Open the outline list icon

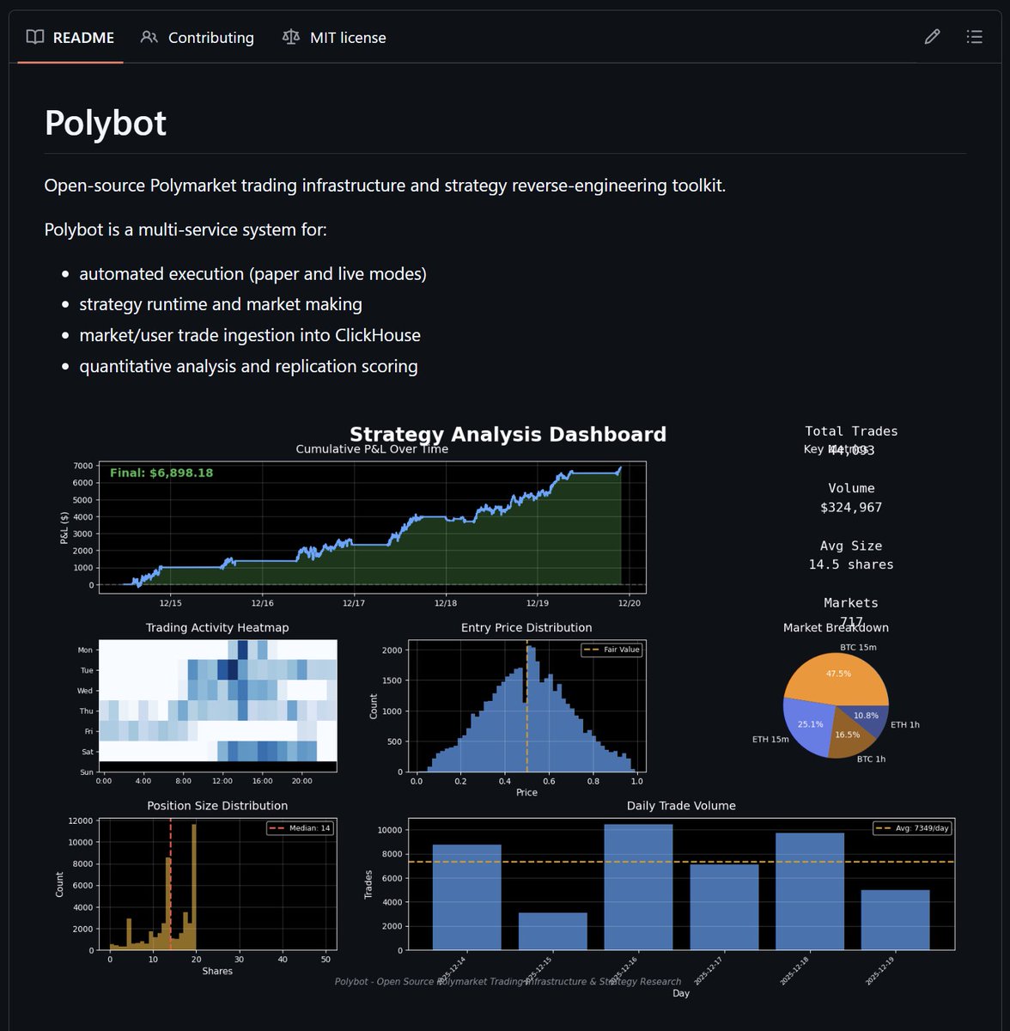tap(974, 37)
